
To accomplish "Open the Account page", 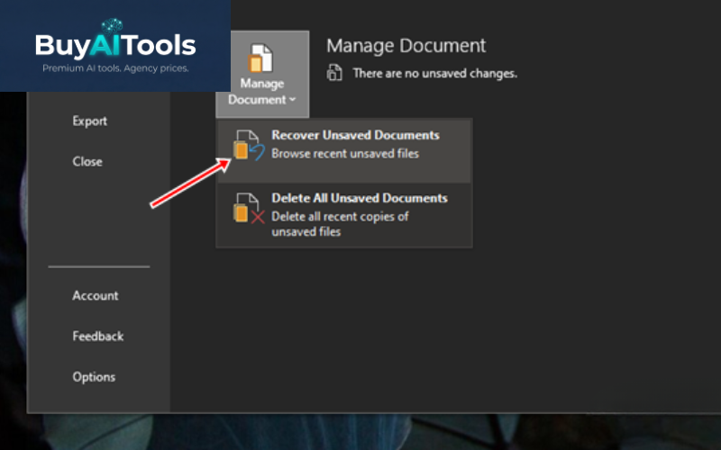I will (x=96, y=296).
